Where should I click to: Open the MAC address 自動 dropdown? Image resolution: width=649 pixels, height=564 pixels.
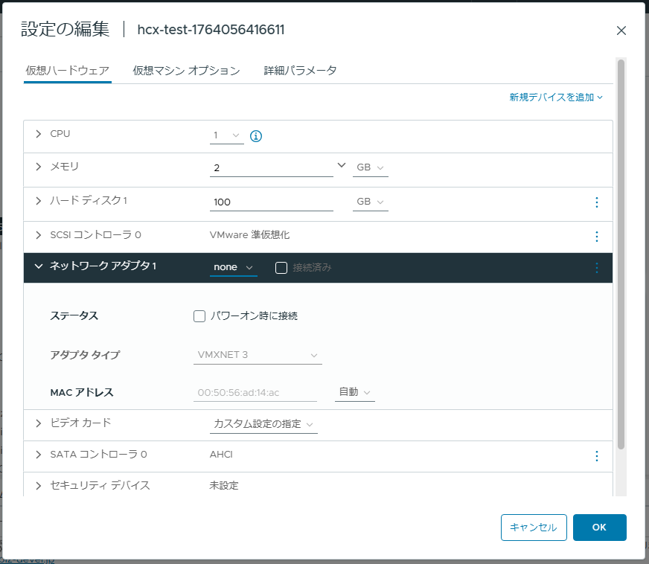point(355,392)
